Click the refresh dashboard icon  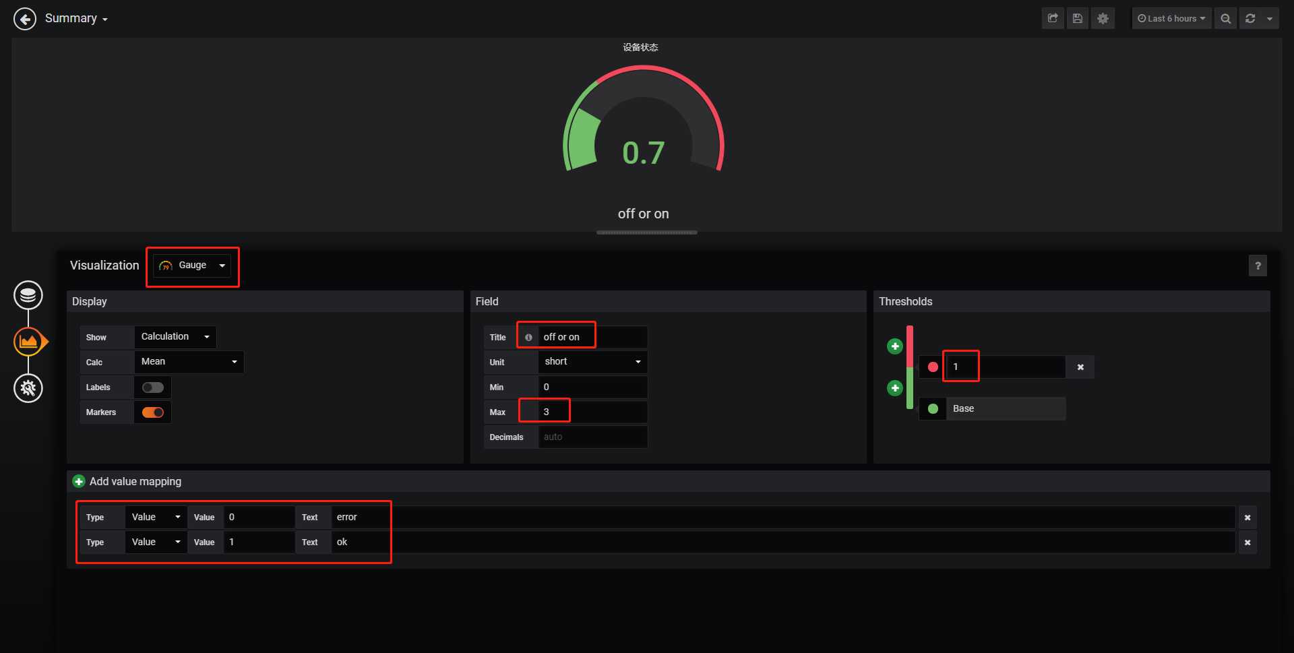[x=1250, y=19]
